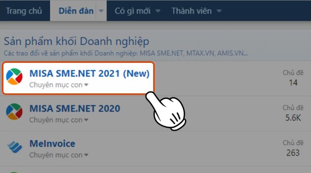Open the Có gì mới menu
The width and height of the screenshot is (311, 173).
pos(133,11)
